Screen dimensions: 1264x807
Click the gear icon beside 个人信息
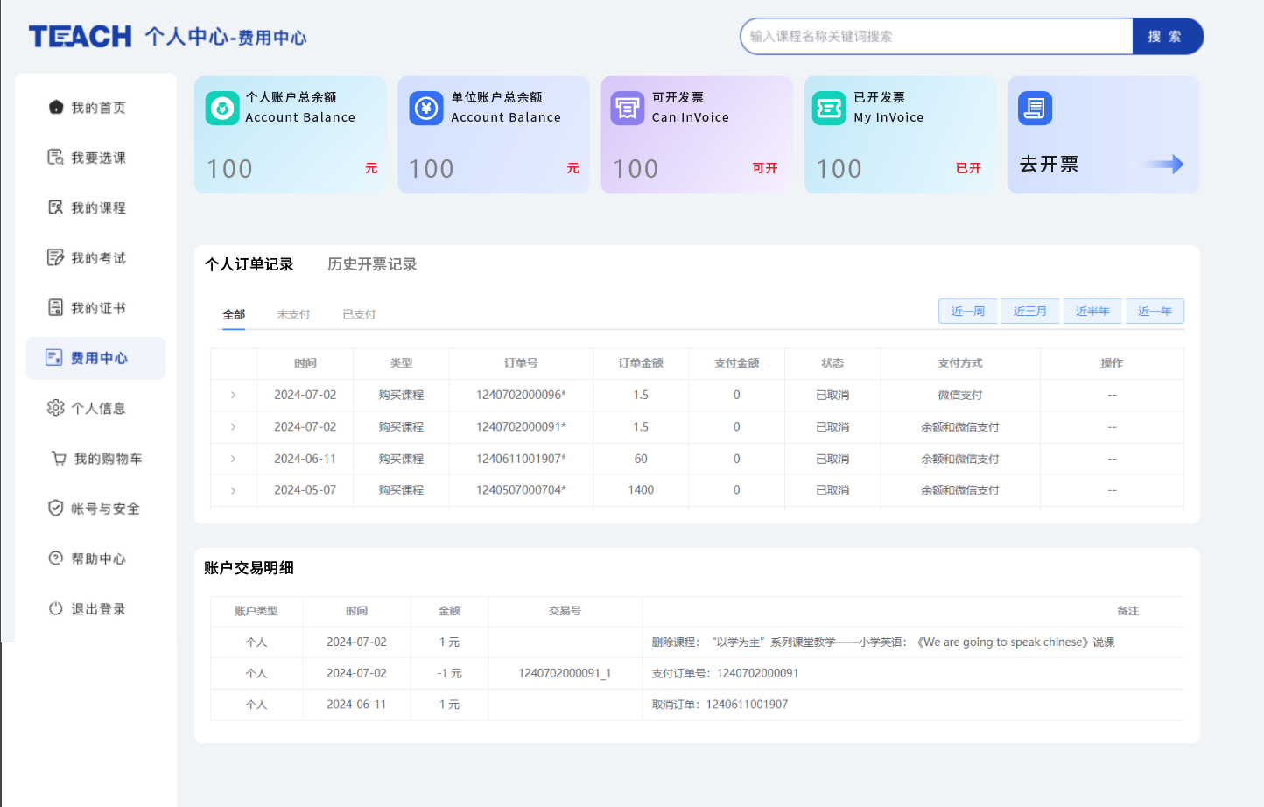[x=56, y=408]
